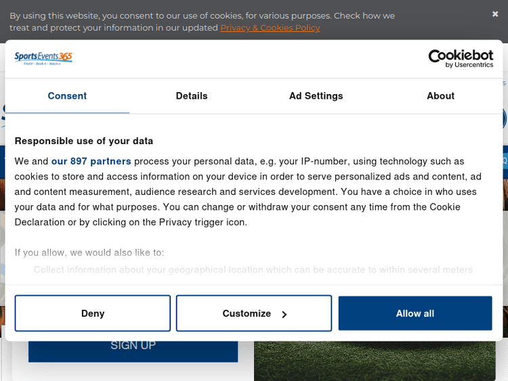Click the 'Responsible use of your data' heading

[84, 141]
